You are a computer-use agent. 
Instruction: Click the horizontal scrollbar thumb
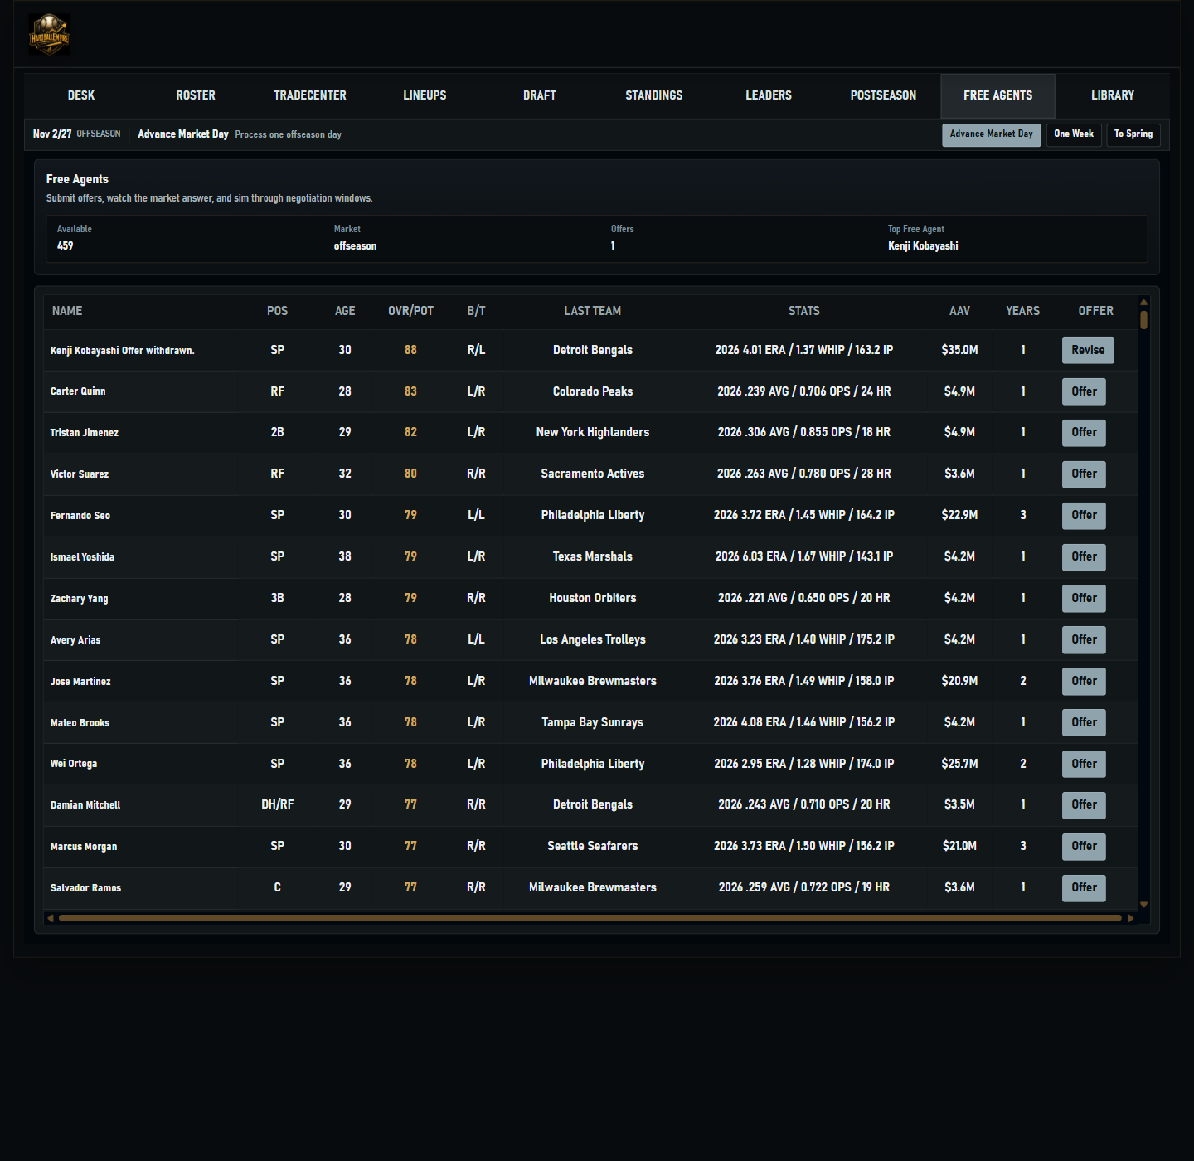pyautogui.click(x=590, y=918)
